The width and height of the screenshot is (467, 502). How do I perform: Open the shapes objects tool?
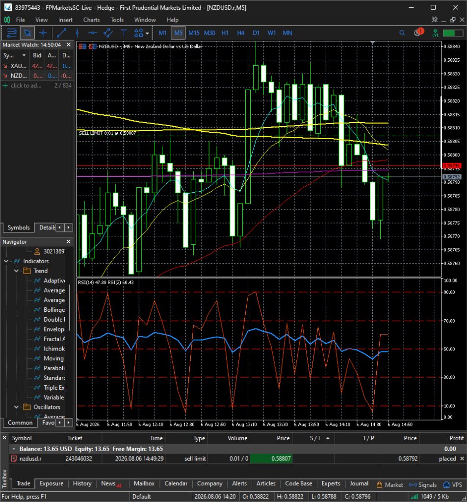coord(139,33)
